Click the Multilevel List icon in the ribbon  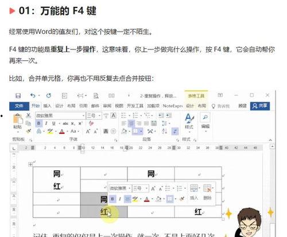(x=147, y=115)
